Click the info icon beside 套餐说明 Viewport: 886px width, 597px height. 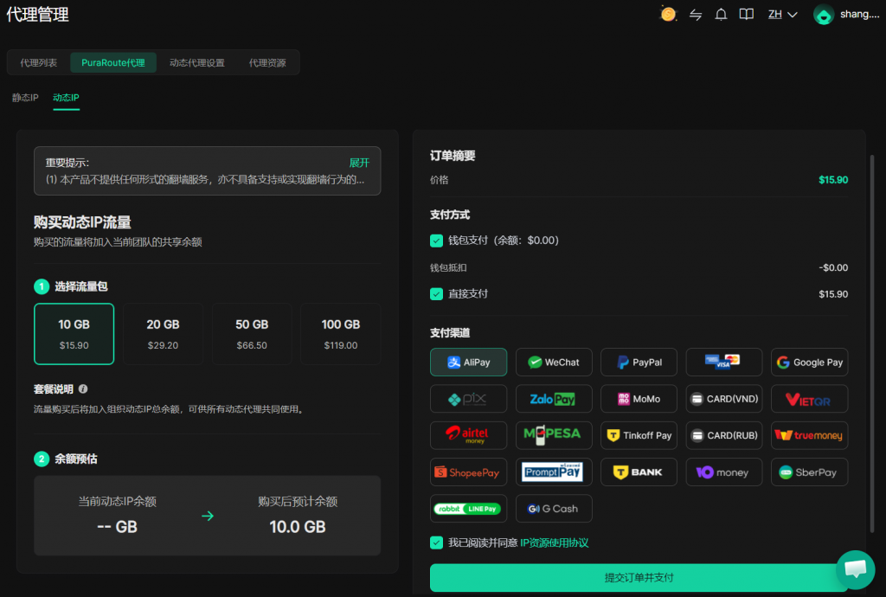(x=83, y=388)
